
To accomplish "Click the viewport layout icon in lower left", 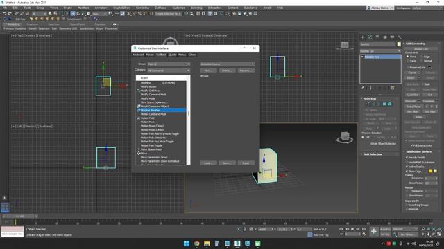I will (5, 207).
